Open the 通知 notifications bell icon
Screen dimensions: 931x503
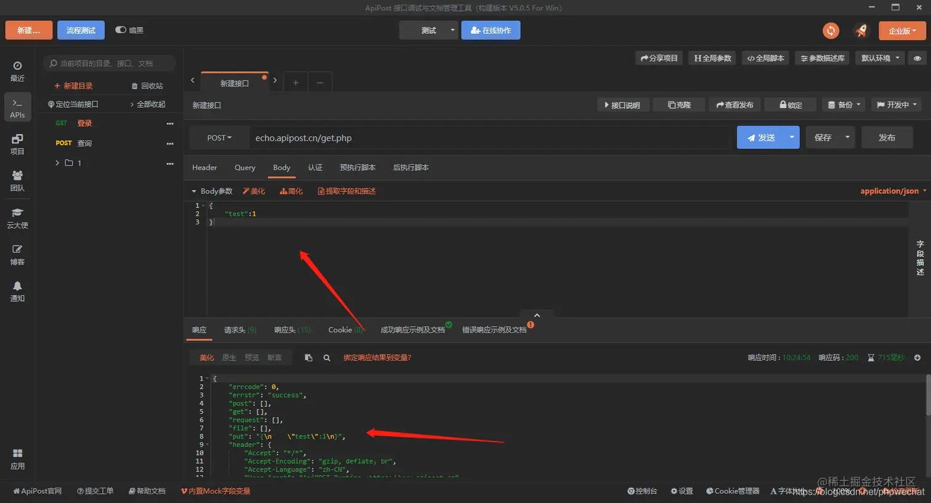click(x=17, y=291)
